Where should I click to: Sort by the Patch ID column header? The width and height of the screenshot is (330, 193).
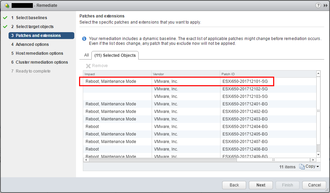pyautogui.click(x=267, y=74)
